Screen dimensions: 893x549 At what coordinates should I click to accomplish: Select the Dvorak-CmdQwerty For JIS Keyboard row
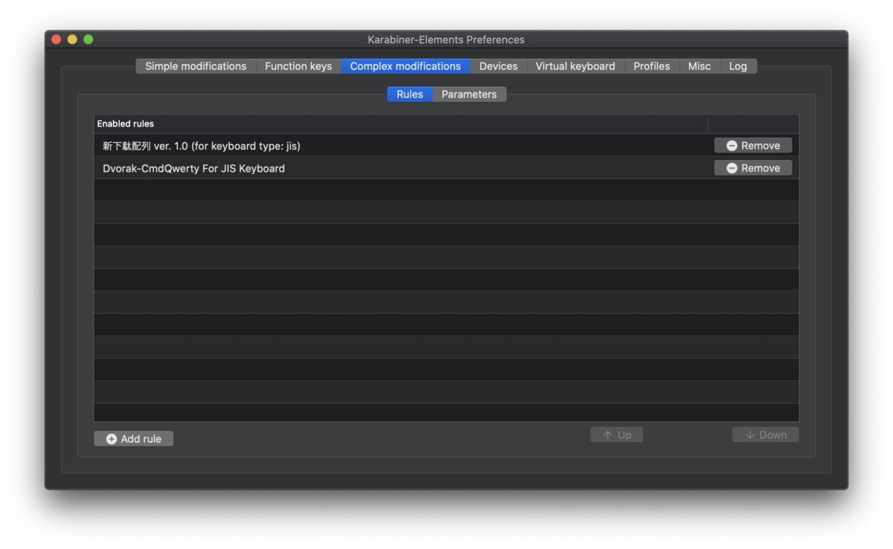point(446,168)
